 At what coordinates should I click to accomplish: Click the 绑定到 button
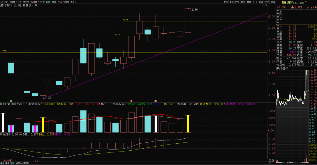(26, 163)
